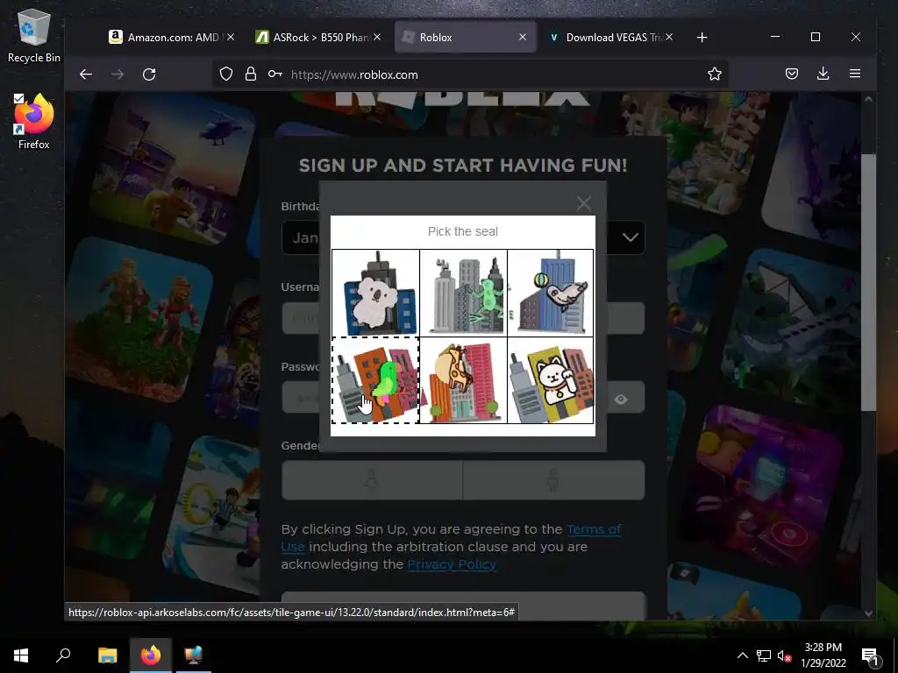Select the Firefox desktop shortcut
Screen dimensions: 898x673
coord(34,122)
